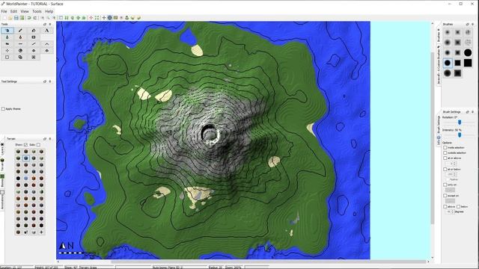Viewport: 479px width, 269px height.
Task: Choose the large solid square brush
Action: [468, 63]
